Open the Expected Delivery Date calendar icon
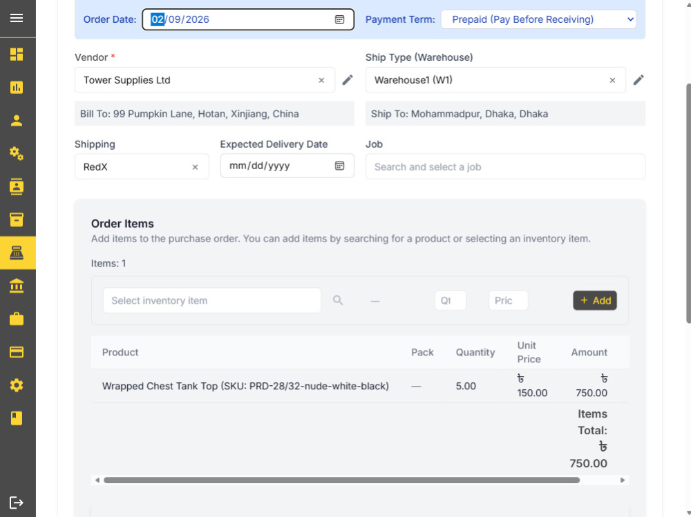 click(x=339, y=166)
